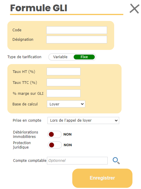The height and width of the screenshot is (189, 141).
Task: Switch tarification type to Variable
Action: click(60, 57)
